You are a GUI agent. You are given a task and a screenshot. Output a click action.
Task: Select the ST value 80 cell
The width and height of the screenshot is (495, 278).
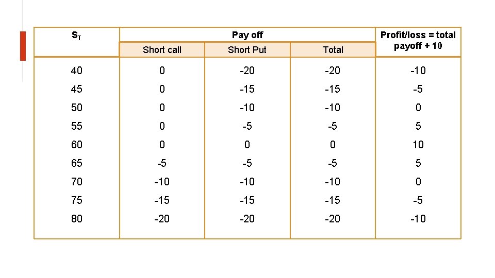[x=77, y=219]
